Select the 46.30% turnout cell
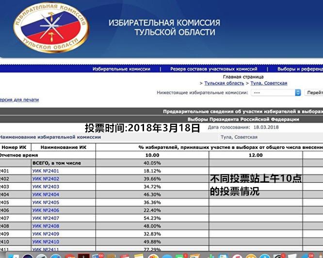 (152, 194)
